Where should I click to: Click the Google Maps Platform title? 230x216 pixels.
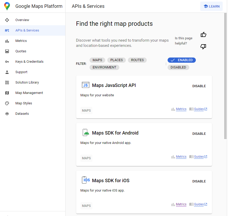point(39,6)
